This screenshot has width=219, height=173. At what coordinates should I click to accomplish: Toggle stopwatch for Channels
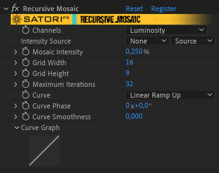pos(26,30)
